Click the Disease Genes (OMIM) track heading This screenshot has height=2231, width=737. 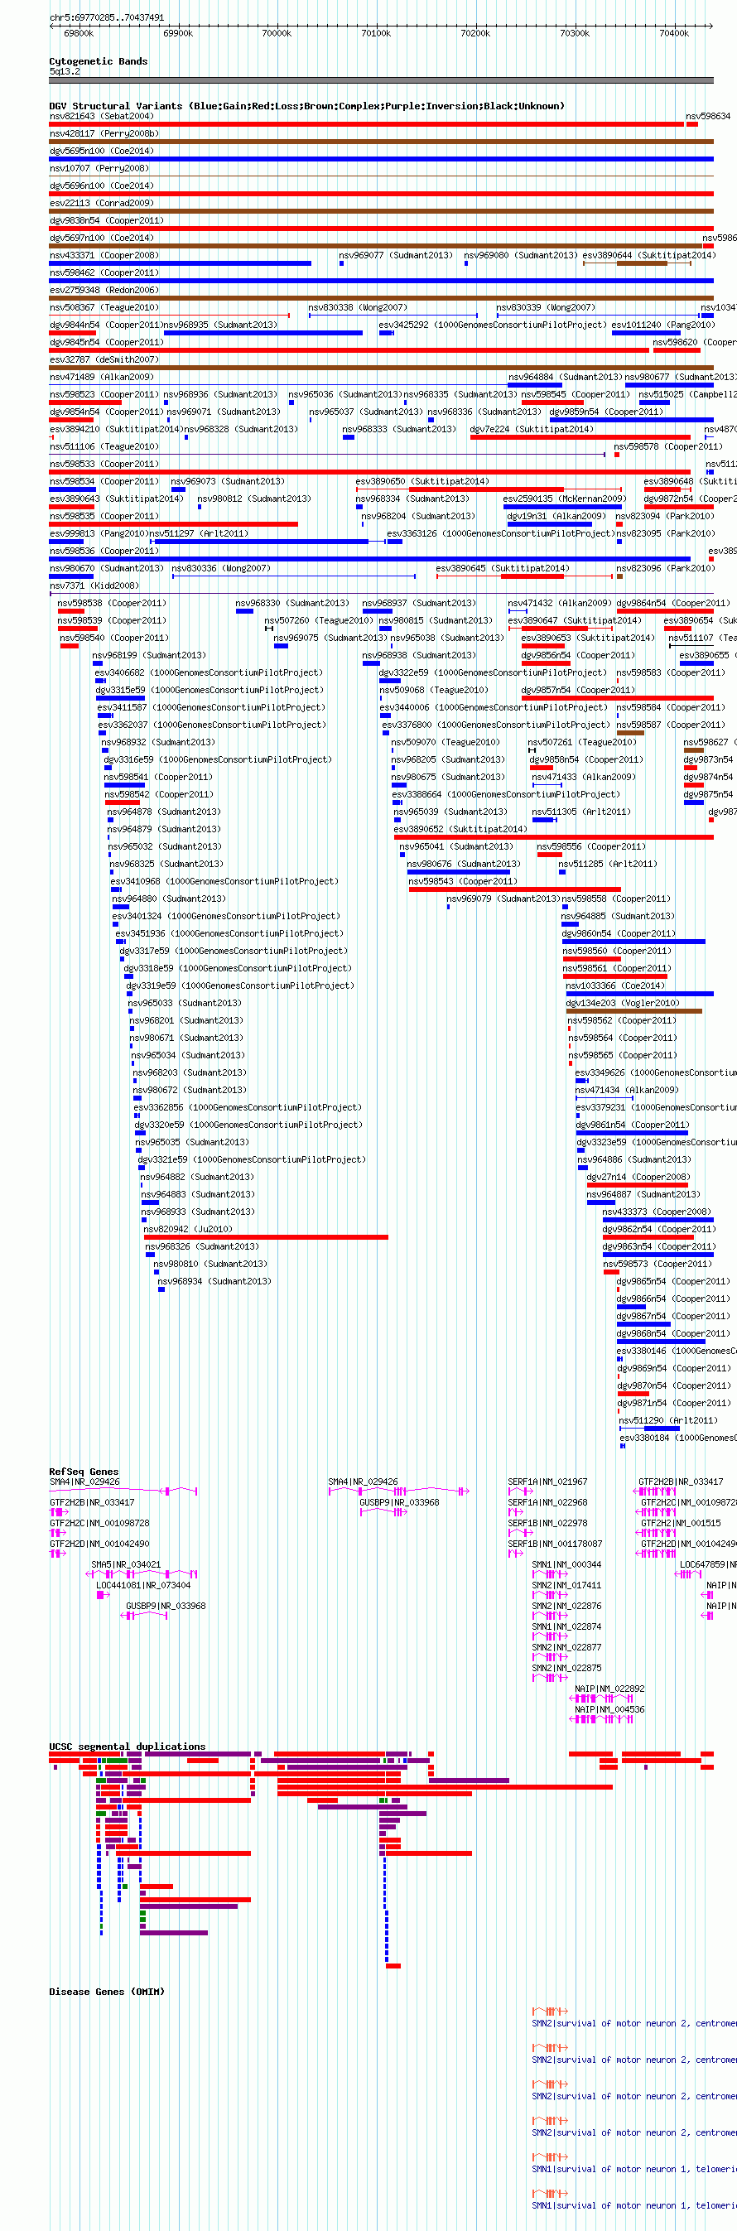pos(107,1991)
